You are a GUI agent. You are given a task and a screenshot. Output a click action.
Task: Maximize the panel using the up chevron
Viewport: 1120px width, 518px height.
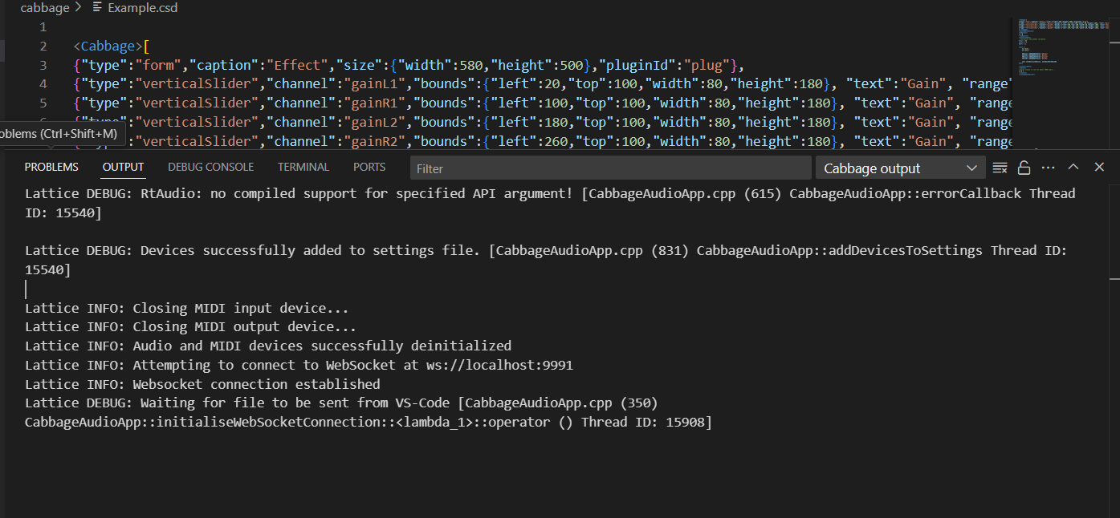click(1073, 168)
